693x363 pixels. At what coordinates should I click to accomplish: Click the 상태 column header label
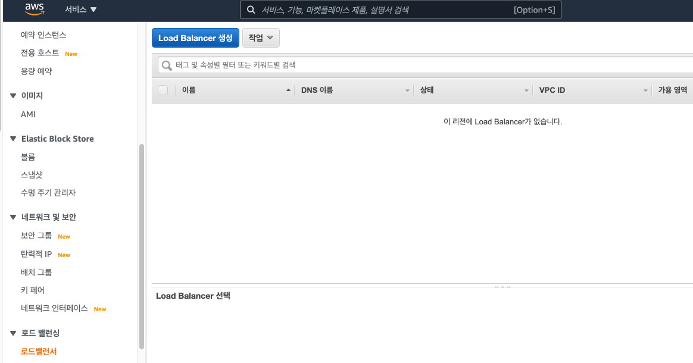pyautogui.click(x=426, y=90)
